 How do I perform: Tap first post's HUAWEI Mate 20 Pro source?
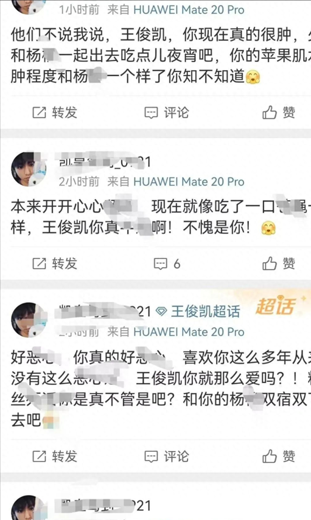[x=189, y=10]
